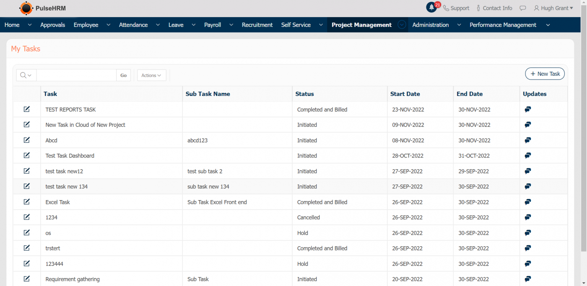Open updates for Abcd task
The image size is (587, 286).
click(x=528, y=140)
